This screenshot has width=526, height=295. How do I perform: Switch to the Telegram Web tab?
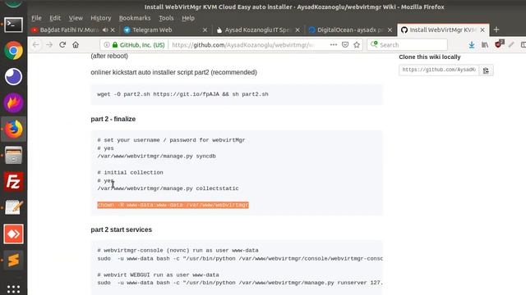152,29
